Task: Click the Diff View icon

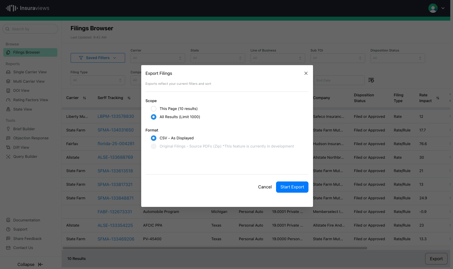Action: 8,148
